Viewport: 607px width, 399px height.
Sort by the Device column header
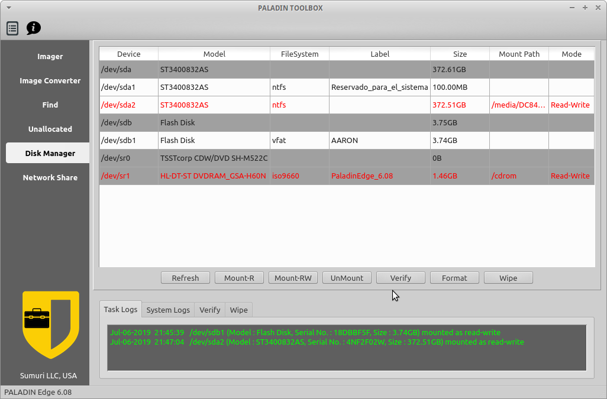click(128, 54)
